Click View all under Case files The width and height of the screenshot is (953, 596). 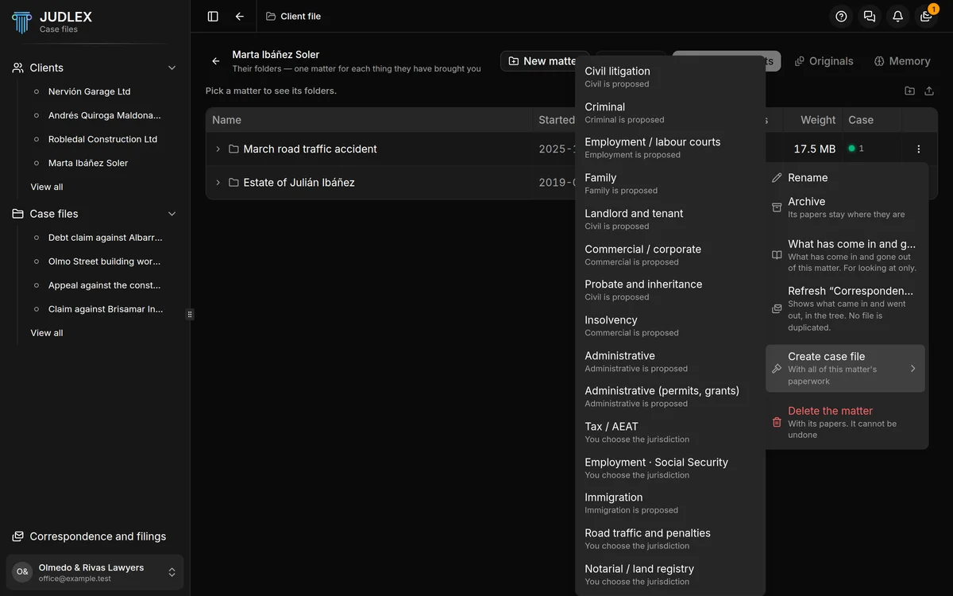coord(47,333)
